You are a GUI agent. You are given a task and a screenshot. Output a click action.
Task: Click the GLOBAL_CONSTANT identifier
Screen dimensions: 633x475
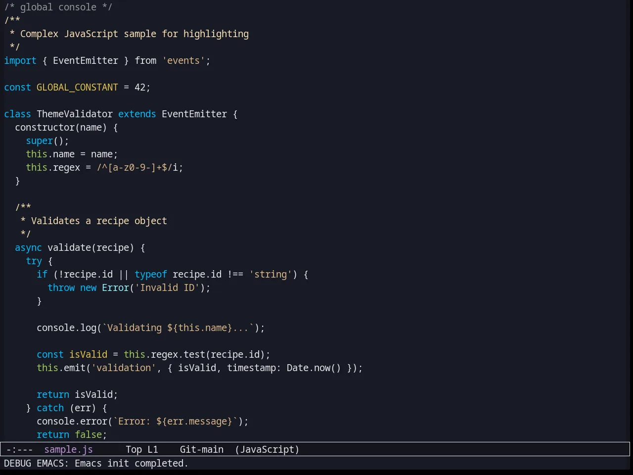pyautogui.click(x=77, y=87)
